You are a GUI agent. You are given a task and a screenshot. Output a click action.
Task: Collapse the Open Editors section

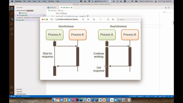[x=30, y=11]
